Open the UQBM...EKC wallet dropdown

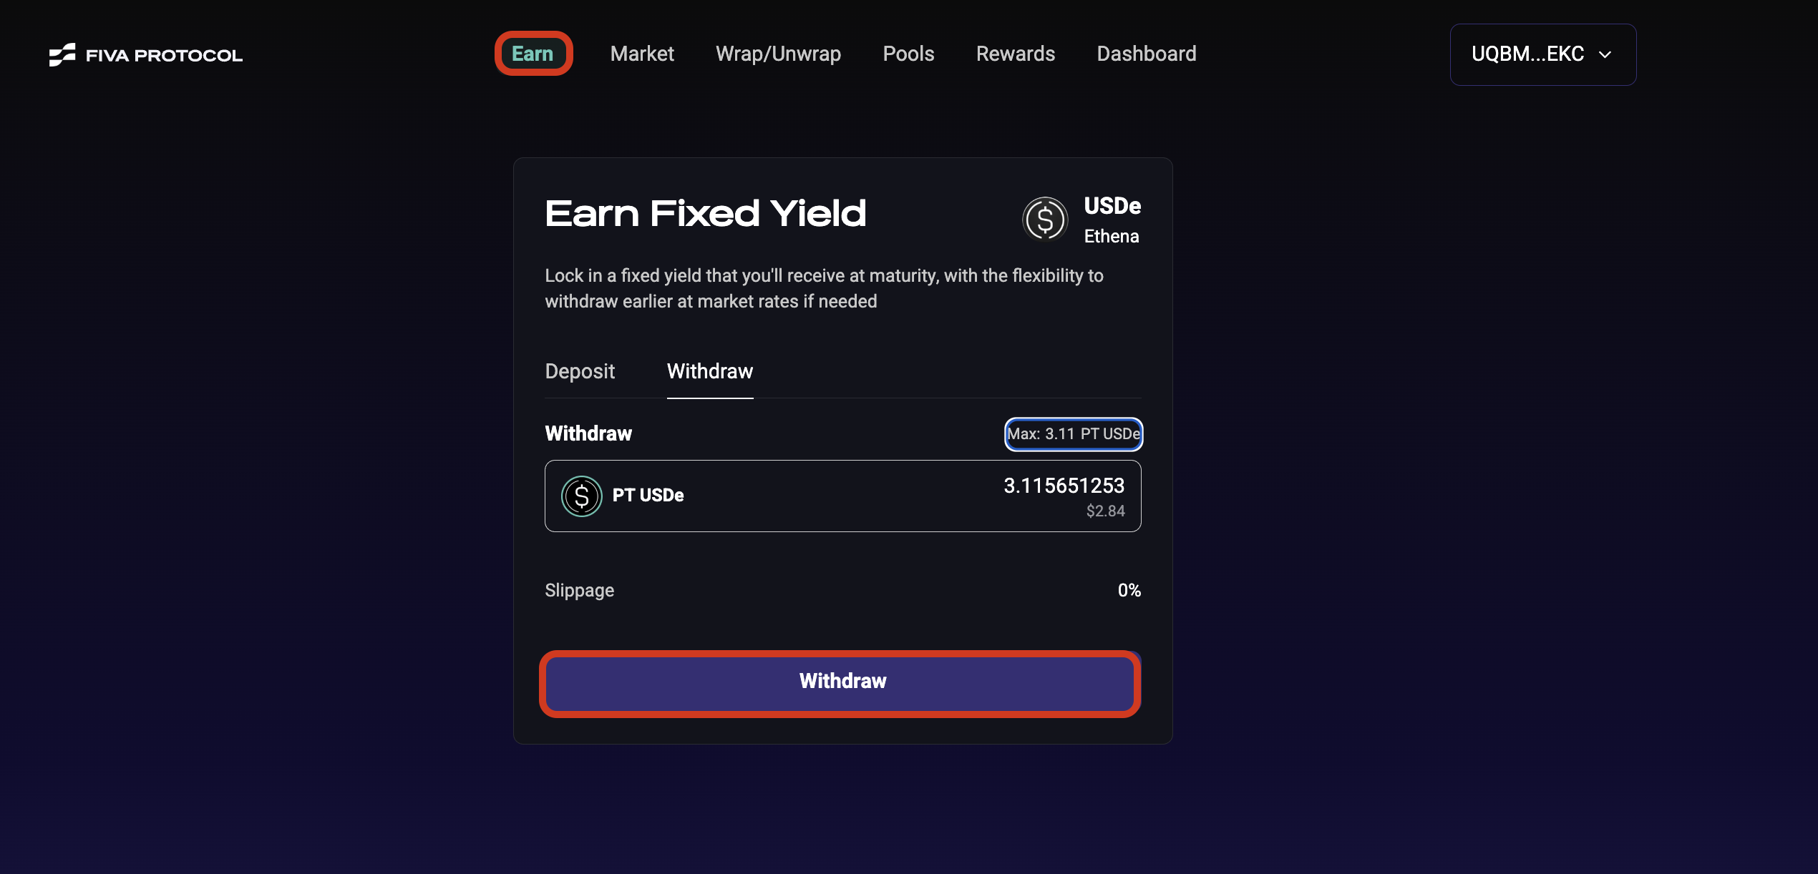click(x=1527, y=54)
